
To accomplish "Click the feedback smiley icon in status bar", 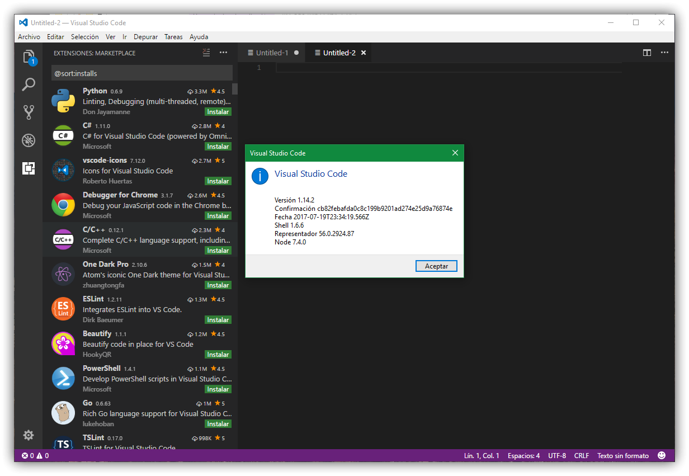I will tap(662, 455).
